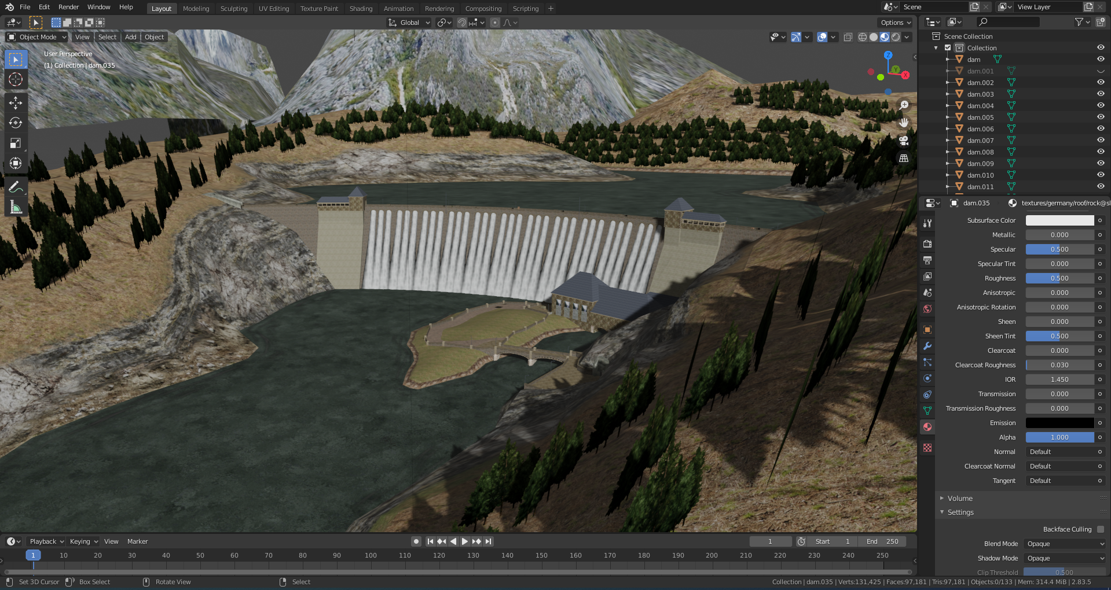Collapse the Collection tree in outliner
1111x590 pixels.
pyautogui.click(x=936, y=48)
